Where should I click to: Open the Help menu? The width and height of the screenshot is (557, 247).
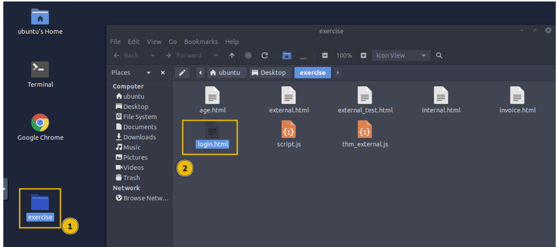(x=232, y=42)
